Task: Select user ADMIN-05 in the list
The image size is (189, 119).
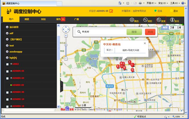Action: pyautogui.click(x=18, y=85)
